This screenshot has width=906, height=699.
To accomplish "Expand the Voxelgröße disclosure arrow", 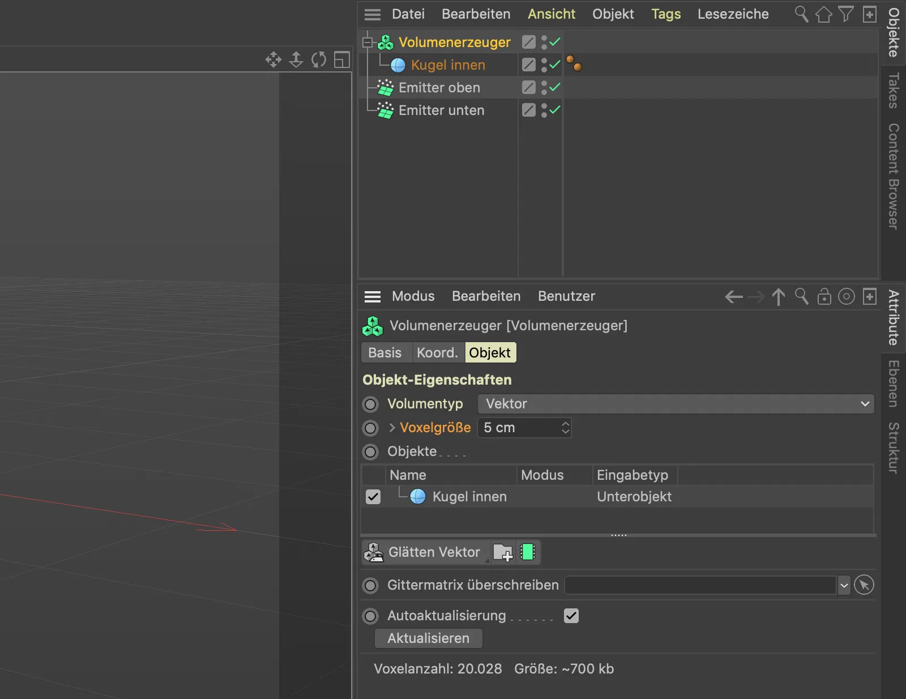I will pos(392,428).
